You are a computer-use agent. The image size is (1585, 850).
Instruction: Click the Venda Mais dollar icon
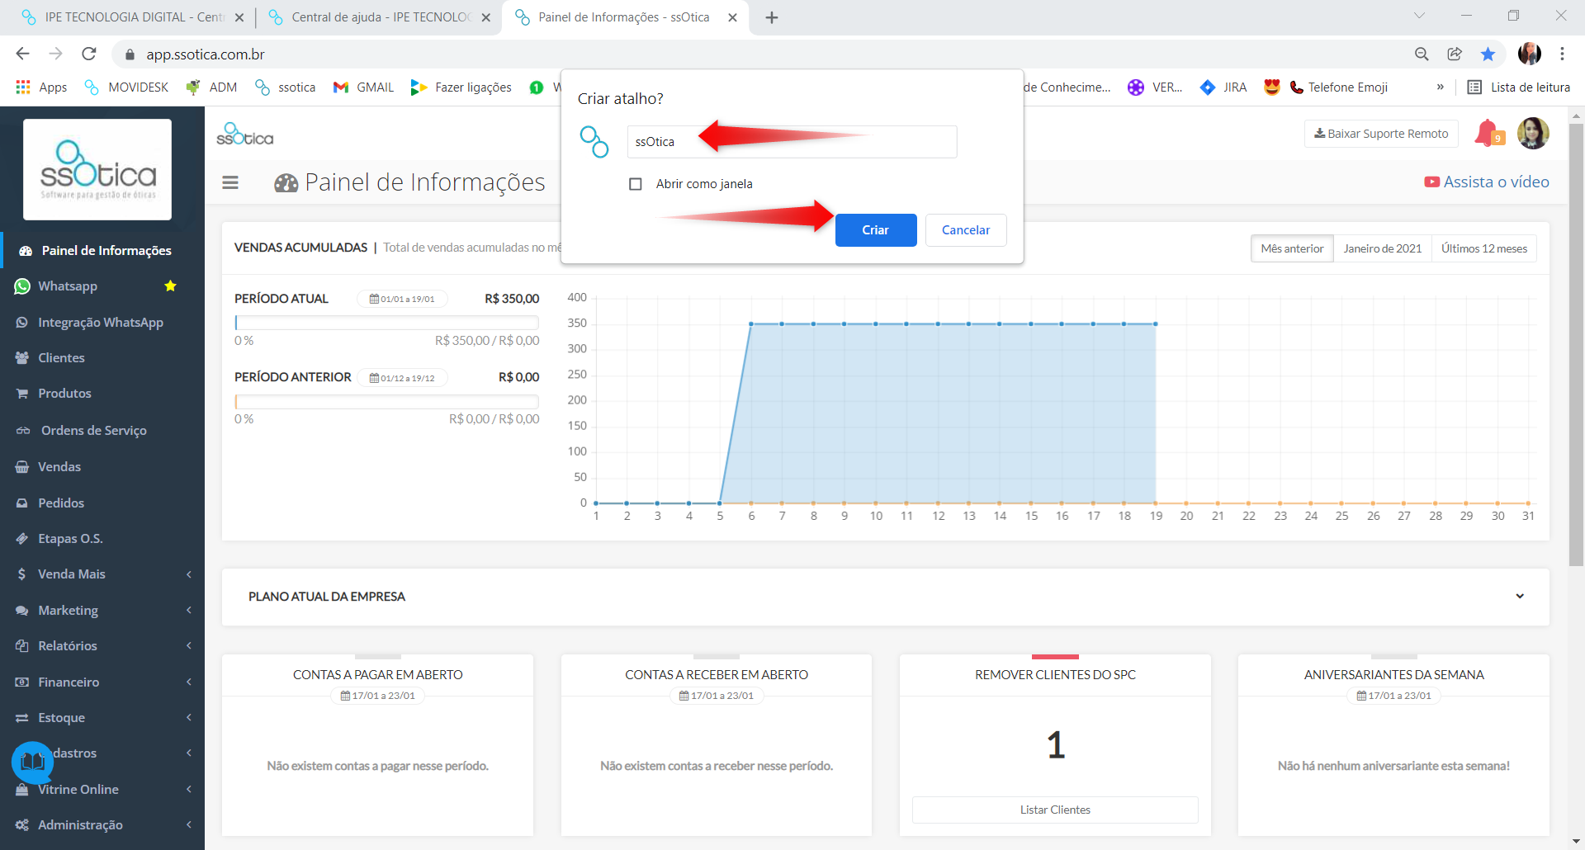point(21,574)
